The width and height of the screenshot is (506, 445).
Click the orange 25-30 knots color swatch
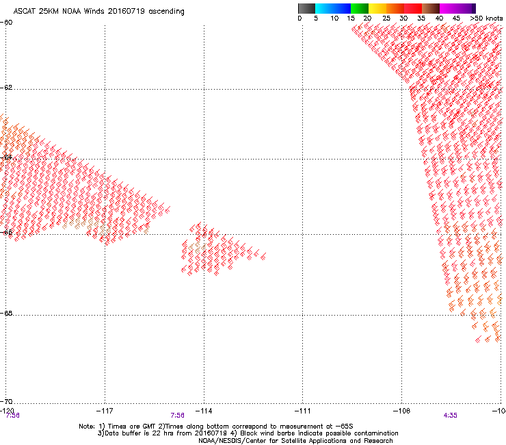[395, 8]
